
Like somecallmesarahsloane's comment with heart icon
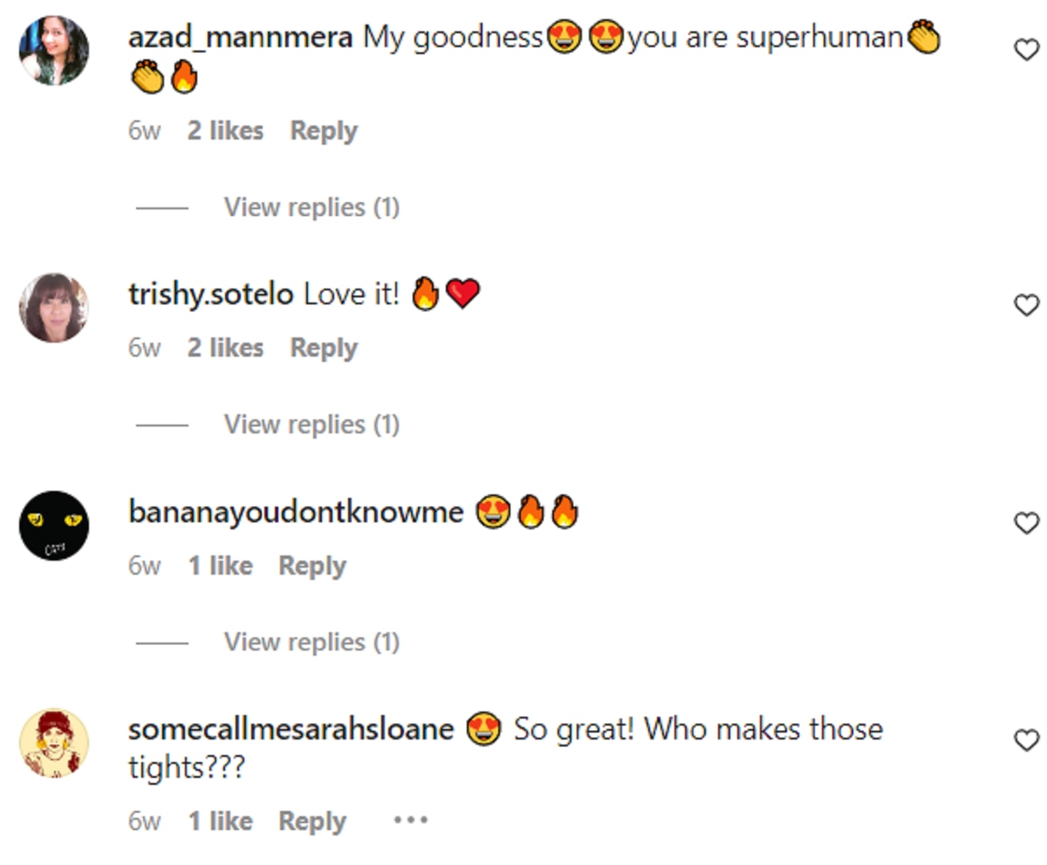coord(1027,740)
